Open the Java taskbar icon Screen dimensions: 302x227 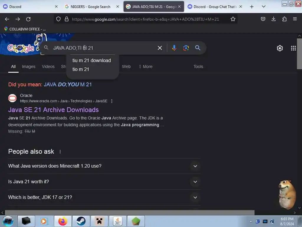coord(117,221)
